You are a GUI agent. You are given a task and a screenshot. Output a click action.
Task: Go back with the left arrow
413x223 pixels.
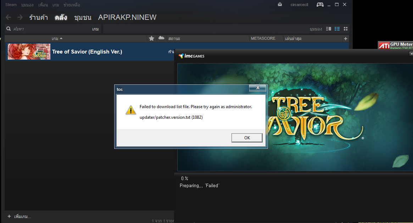coord(9,17)
